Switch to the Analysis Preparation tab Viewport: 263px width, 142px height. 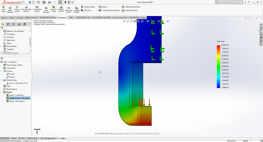120,17
